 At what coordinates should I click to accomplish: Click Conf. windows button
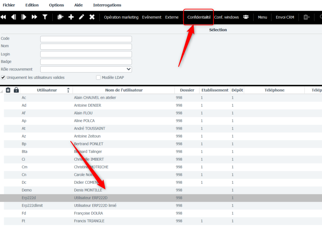226,17
